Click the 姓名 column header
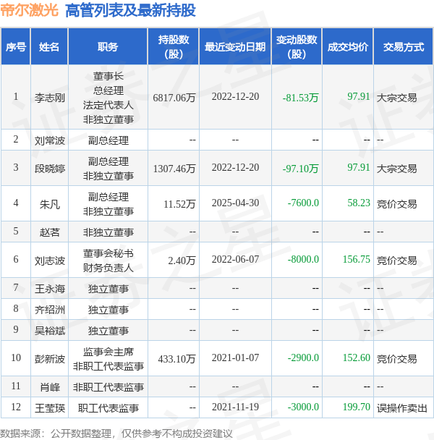 pos(49,46)
